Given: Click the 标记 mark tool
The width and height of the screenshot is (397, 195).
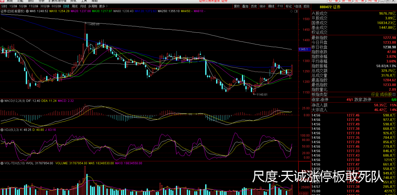Looking at the screenshot, I should coord(289,6).
